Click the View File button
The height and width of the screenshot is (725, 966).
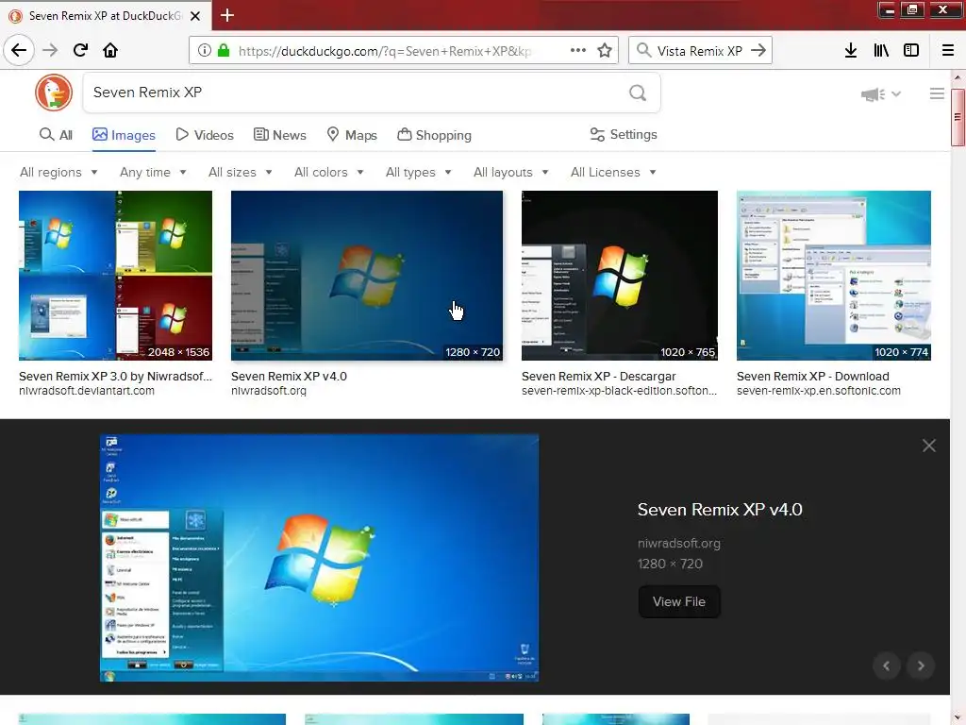coord(679,601)
